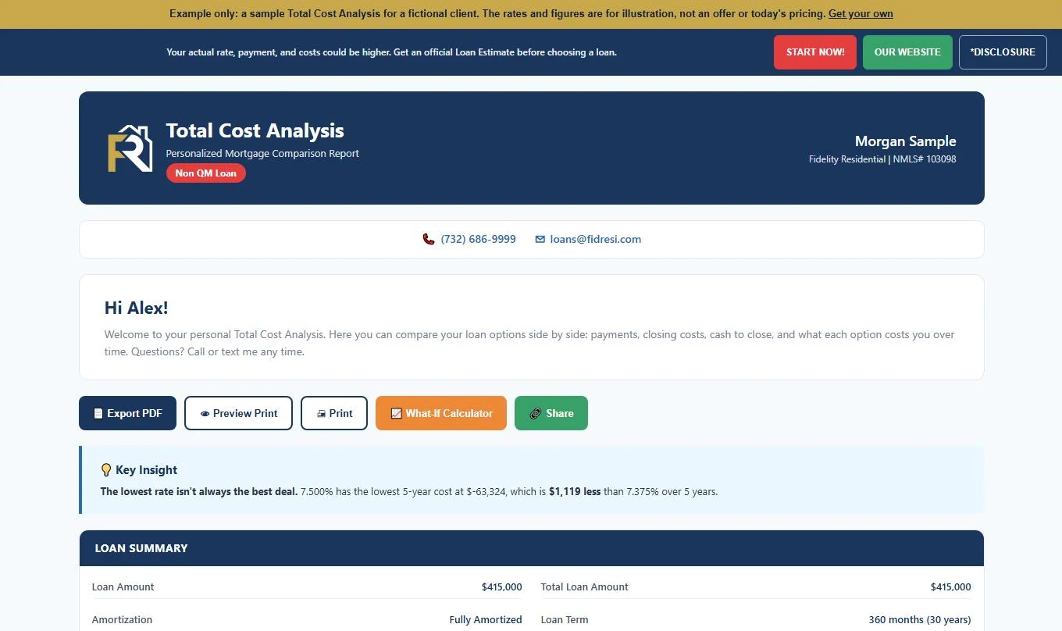1062x631 pixels.
Task: Click the 'Amortization' row label
Action: pyautogui.click(x=122, y=620)
